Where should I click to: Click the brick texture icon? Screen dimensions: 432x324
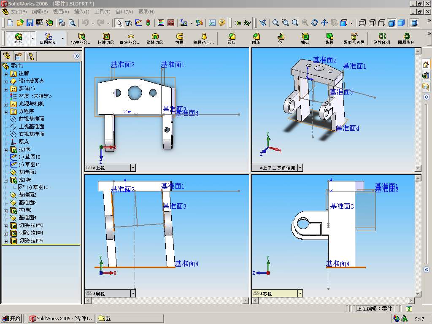(171, 23)
